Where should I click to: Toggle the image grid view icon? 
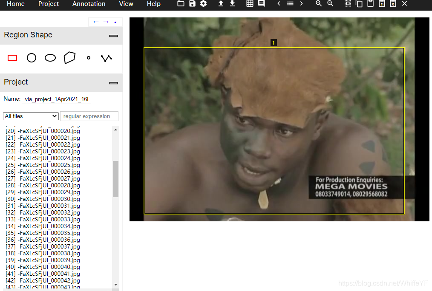coord(250,4)
